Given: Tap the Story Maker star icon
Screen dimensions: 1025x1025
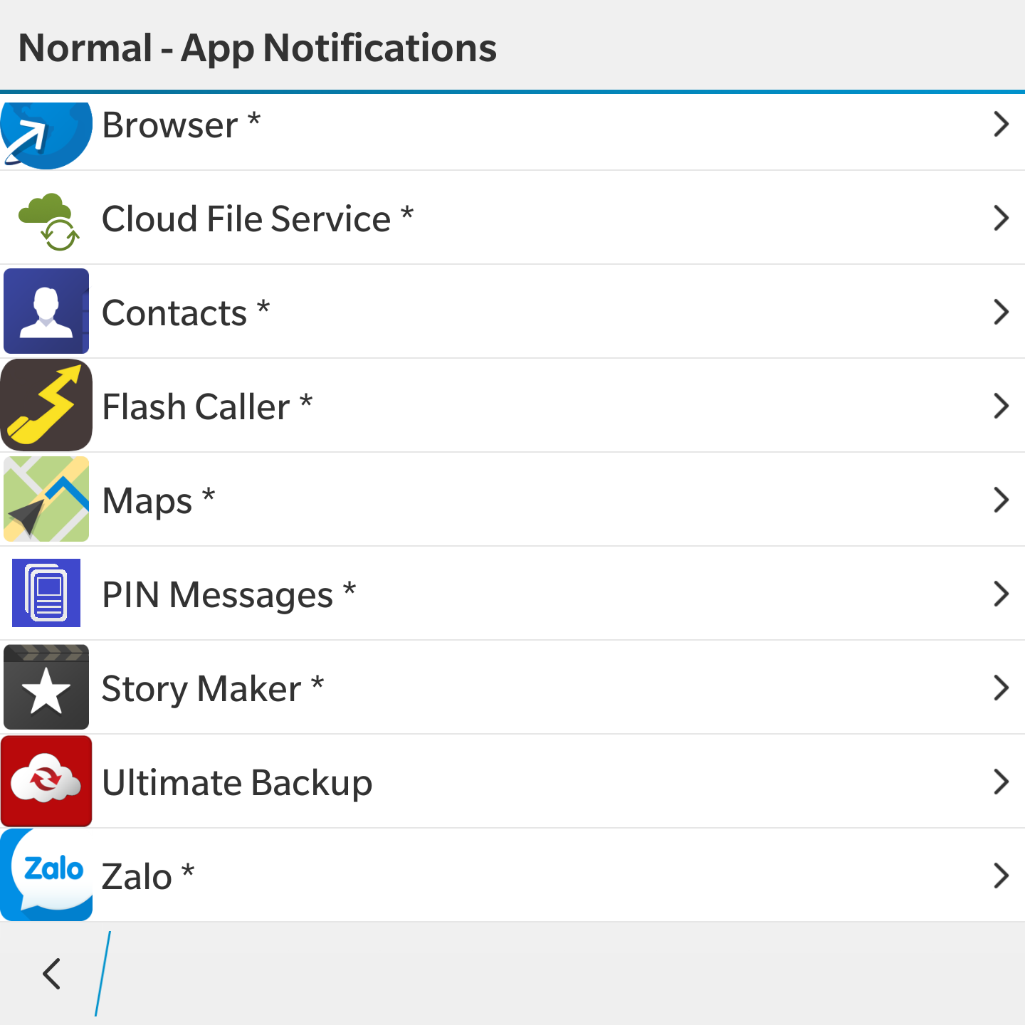Looking at the screenshot, I should [x=46, y=687].
